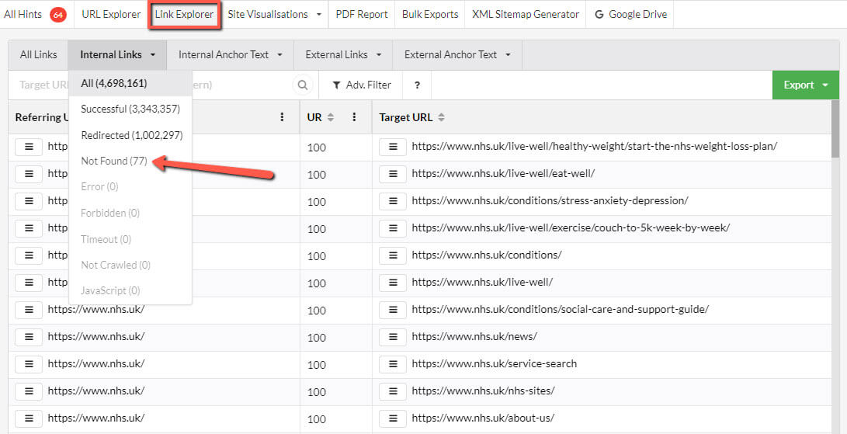Switch to the All Links tab
The width and height of the screenshot is (847, 434).
coord(38,54)
